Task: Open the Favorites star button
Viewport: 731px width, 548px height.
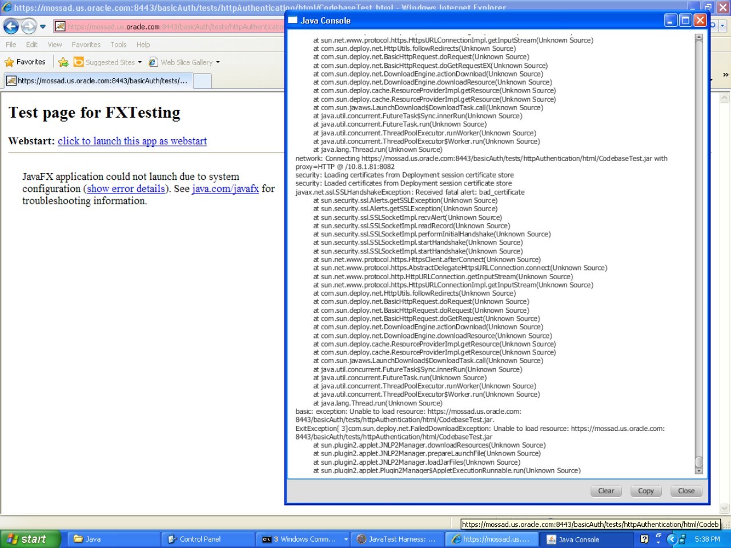Action: point(25,62)
